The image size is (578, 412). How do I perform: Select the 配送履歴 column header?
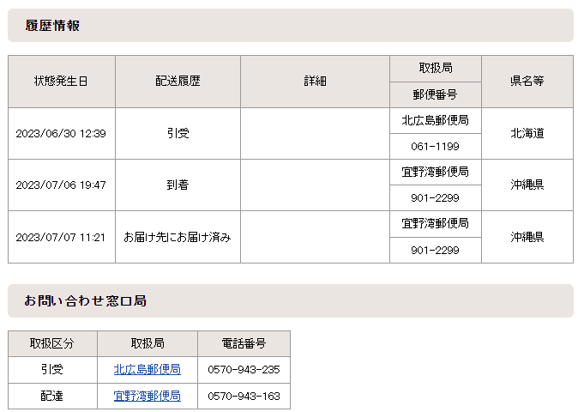178,82
